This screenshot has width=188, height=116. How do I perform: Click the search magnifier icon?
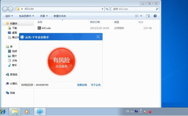click(x=157, y=9)
